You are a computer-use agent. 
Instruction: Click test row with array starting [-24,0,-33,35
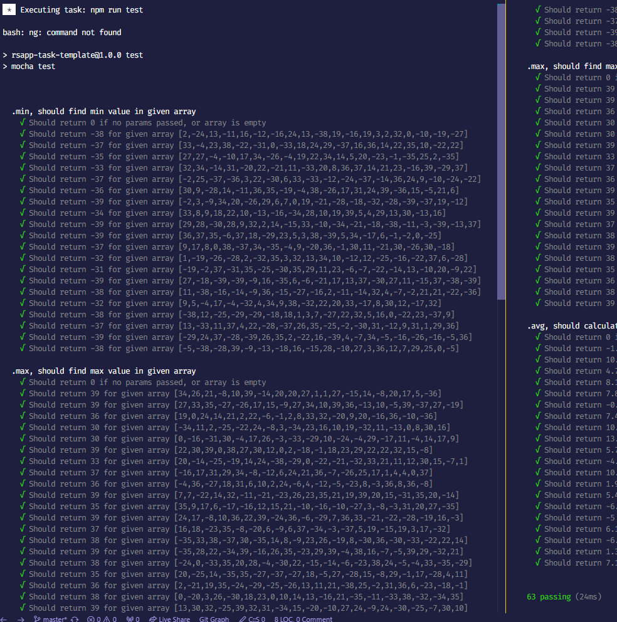coord(246,562)
